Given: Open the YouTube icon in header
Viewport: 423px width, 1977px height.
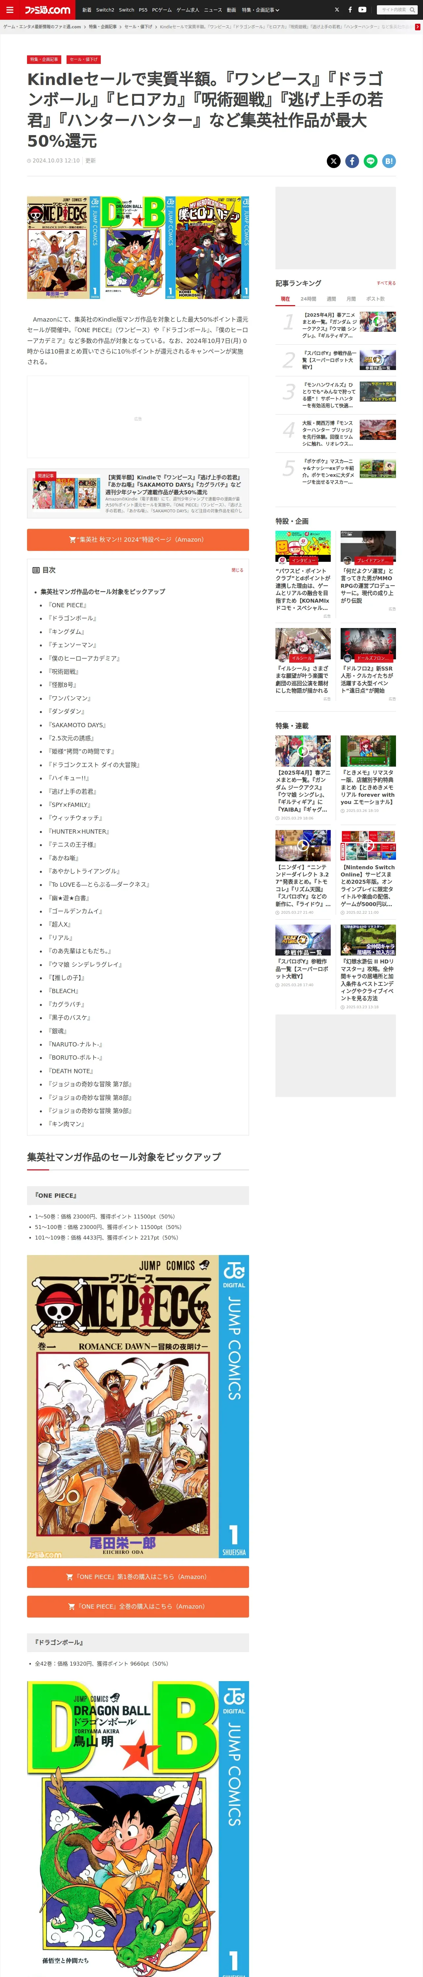Looking at the screenshot, I should click(x=362, y=10).
